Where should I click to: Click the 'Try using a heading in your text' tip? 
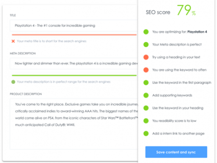tap(176, 57)
